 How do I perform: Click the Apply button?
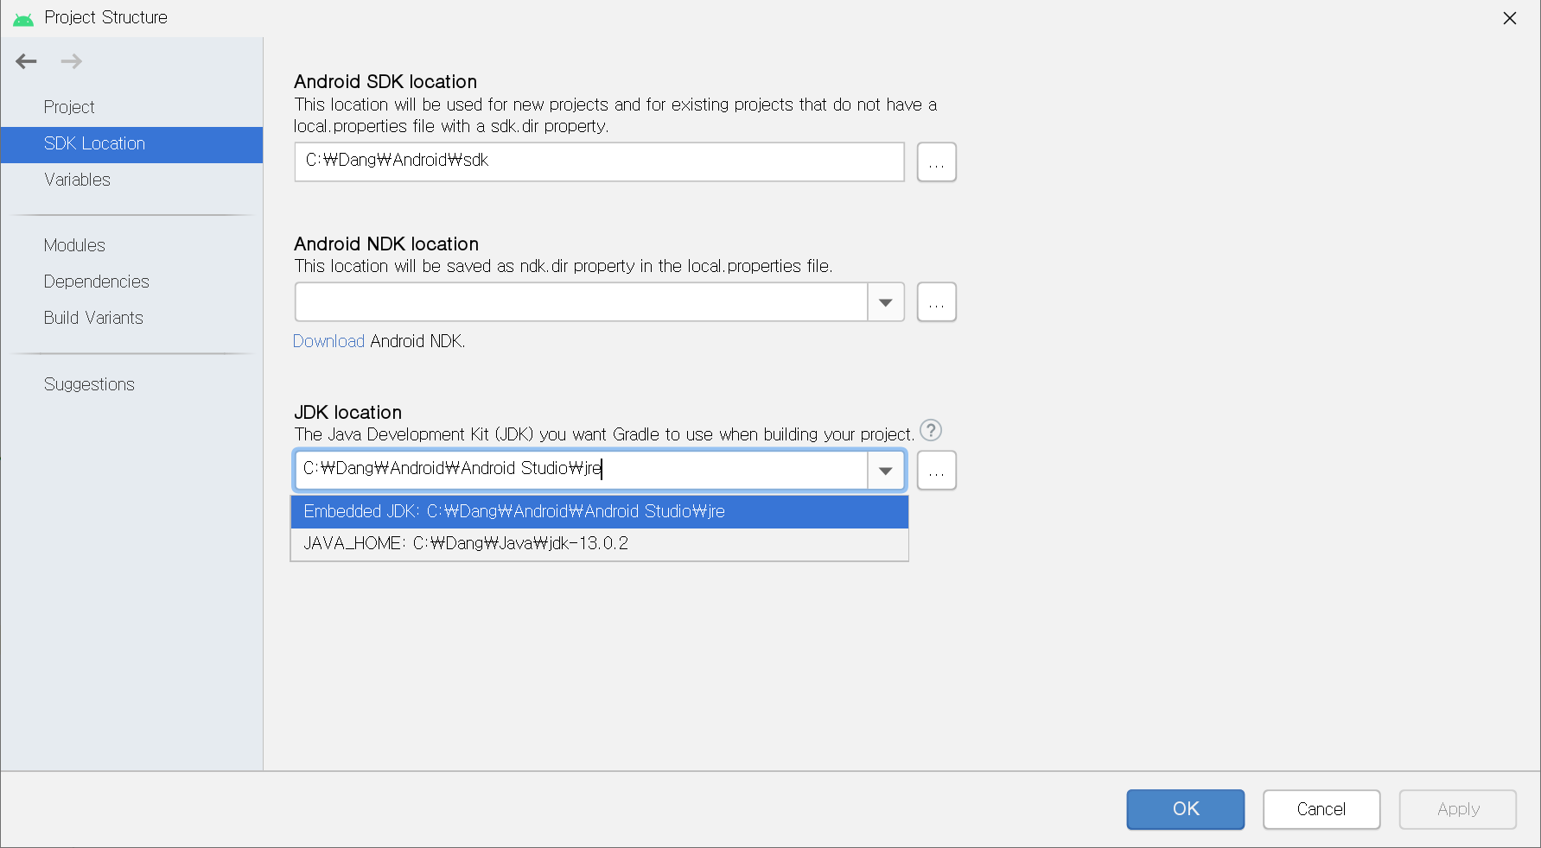(1457, 809)
